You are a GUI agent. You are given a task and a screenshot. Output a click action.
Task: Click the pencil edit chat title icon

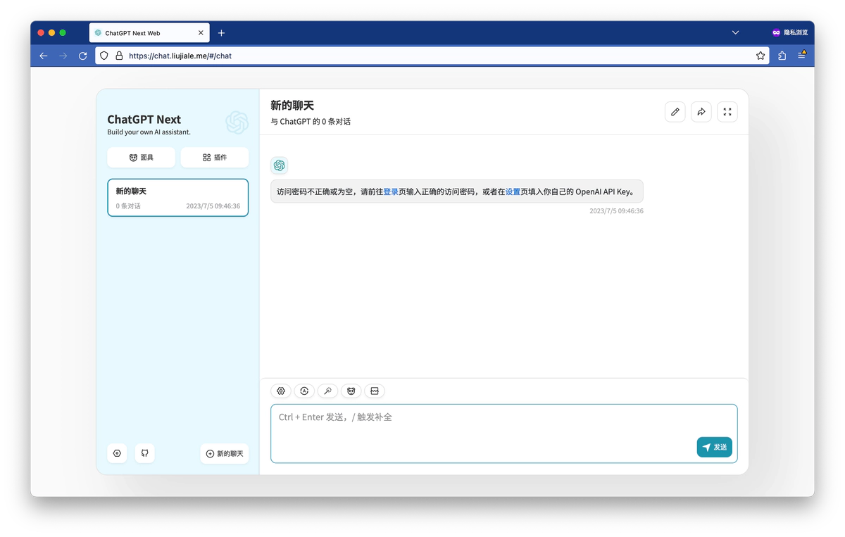pos(675,112)
